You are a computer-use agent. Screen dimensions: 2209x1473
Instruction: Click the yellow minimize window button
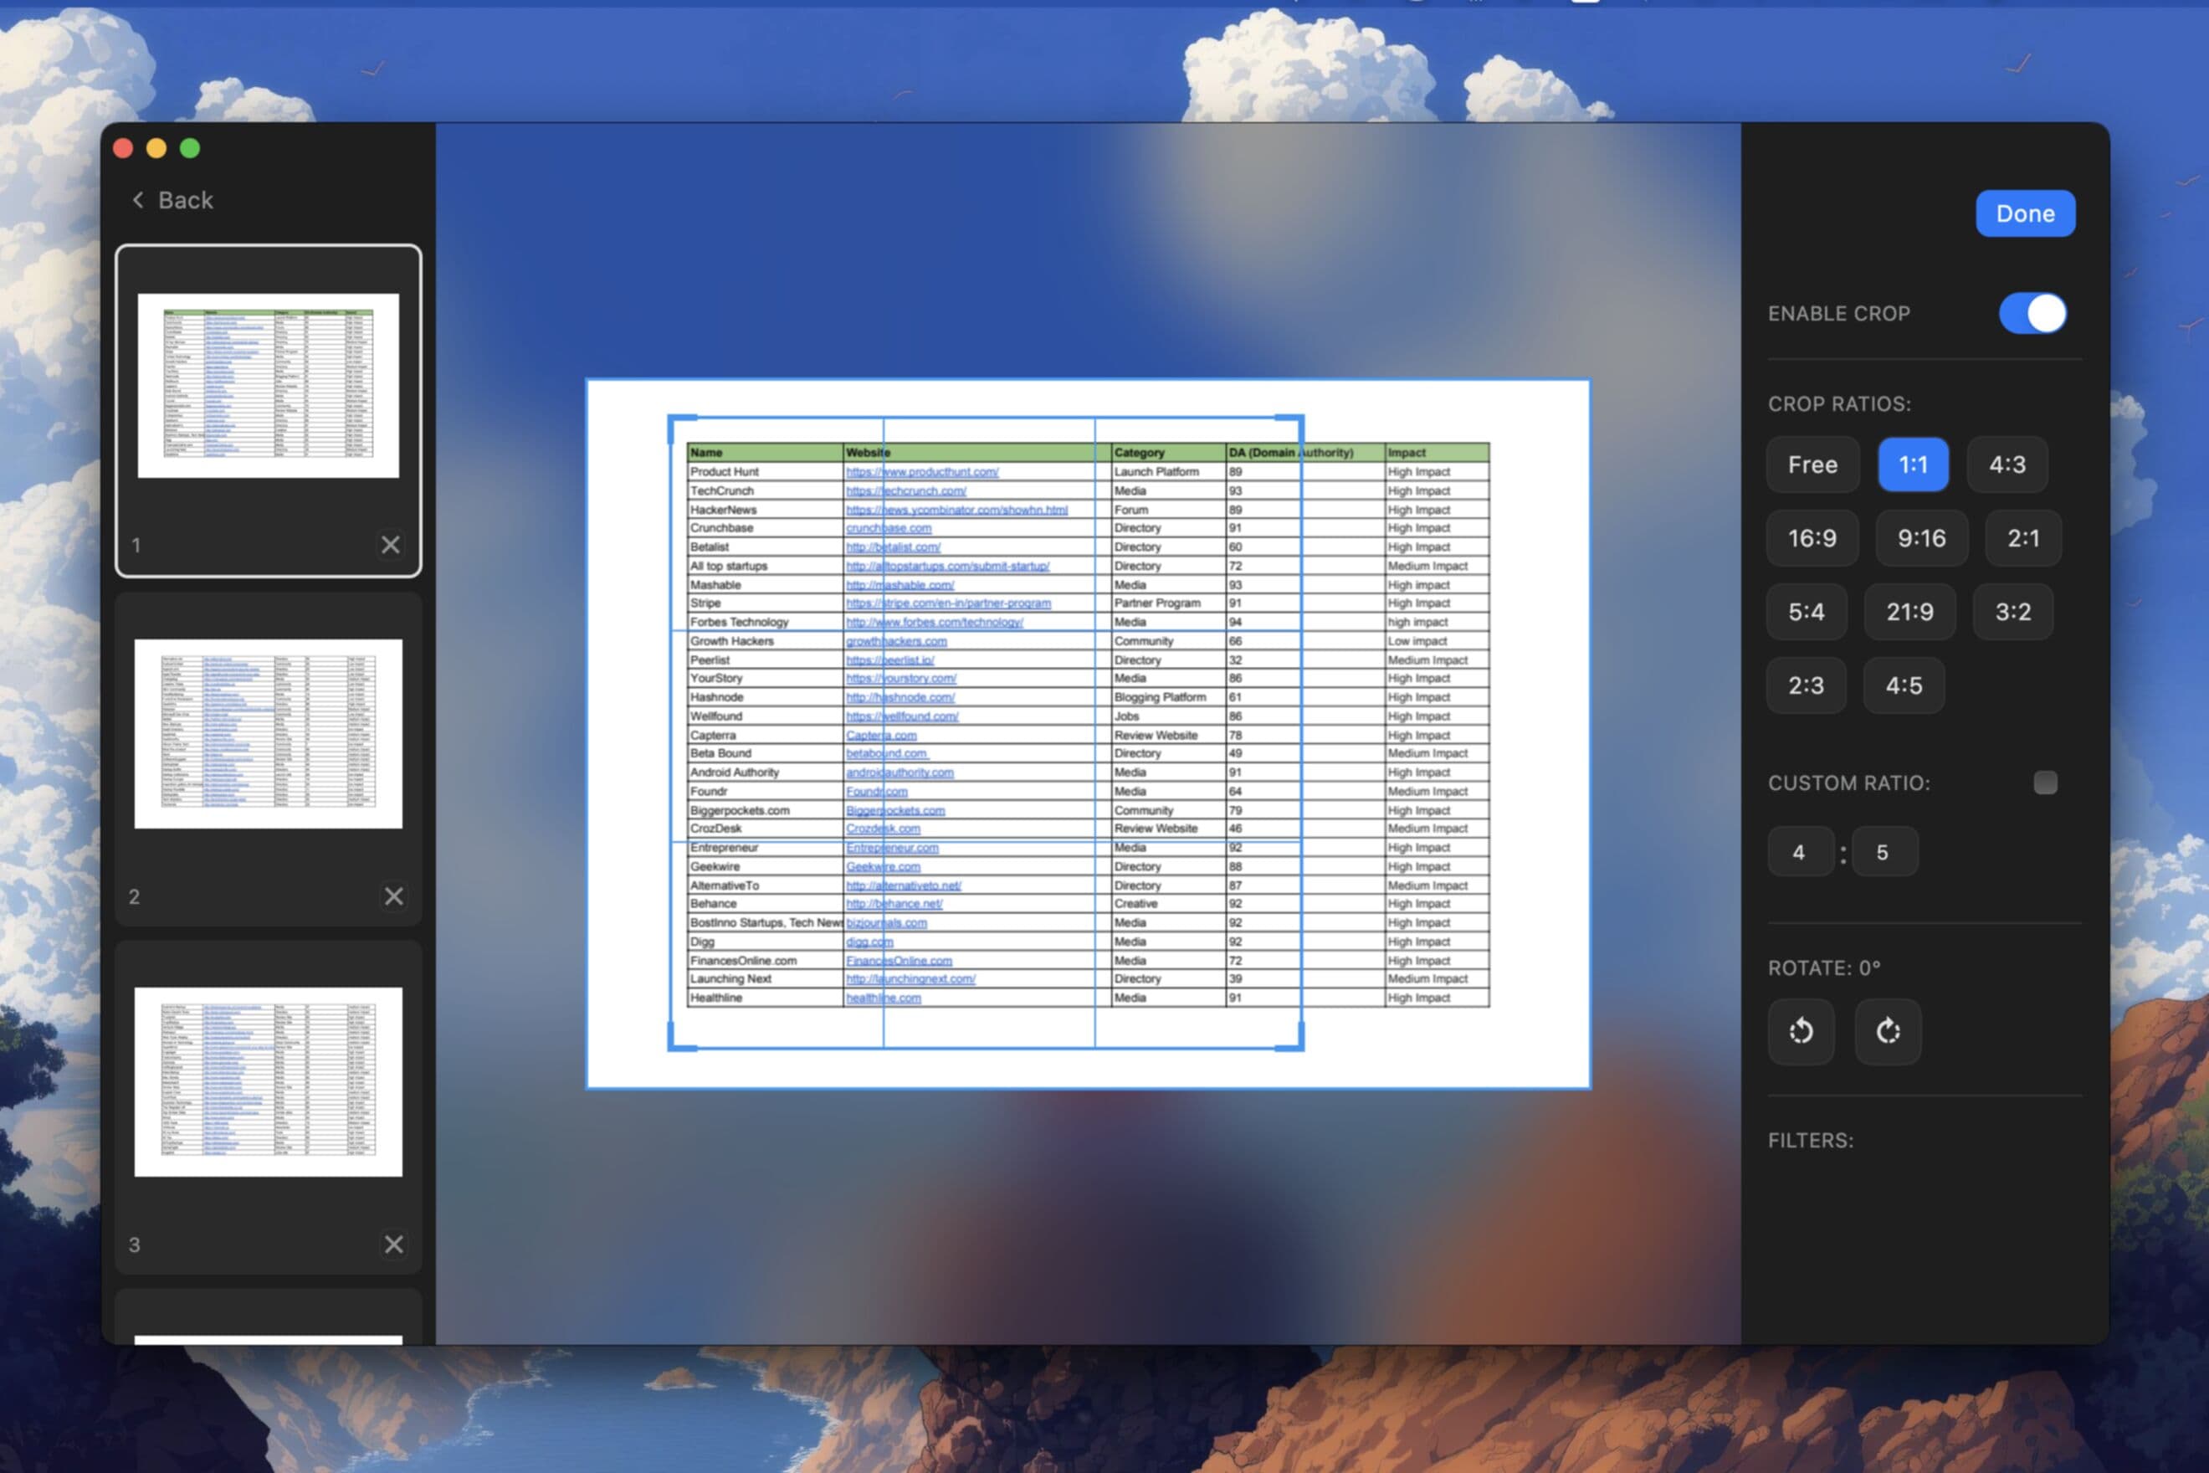156,148
